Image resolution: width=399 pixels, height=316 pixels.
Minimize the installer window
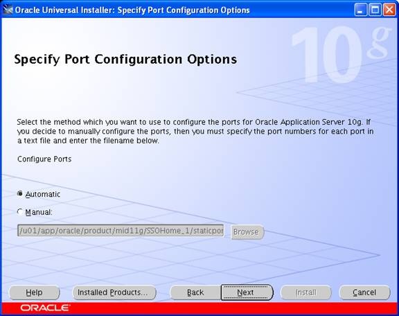[360, 10]
